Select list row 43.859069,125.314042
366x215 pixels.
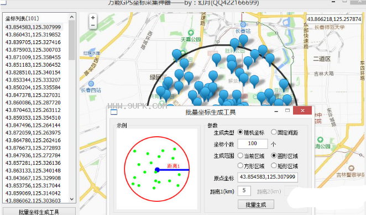33,193
